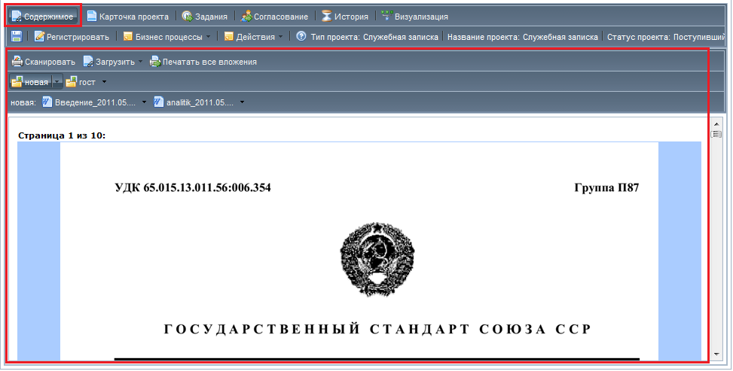
Task: Open the Загрузить dropdown arrow
Action: tap(140, 61)
